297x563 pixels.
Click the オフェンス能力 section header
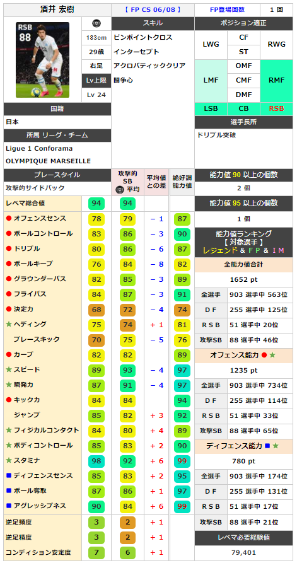pyautogui.click(x=244, y=355)
